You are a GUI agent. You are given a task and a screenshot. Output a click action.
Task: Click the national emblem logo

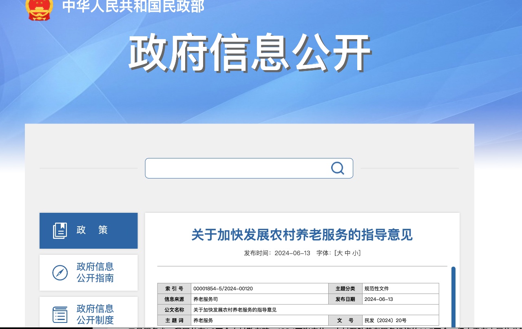click(39, 9)
